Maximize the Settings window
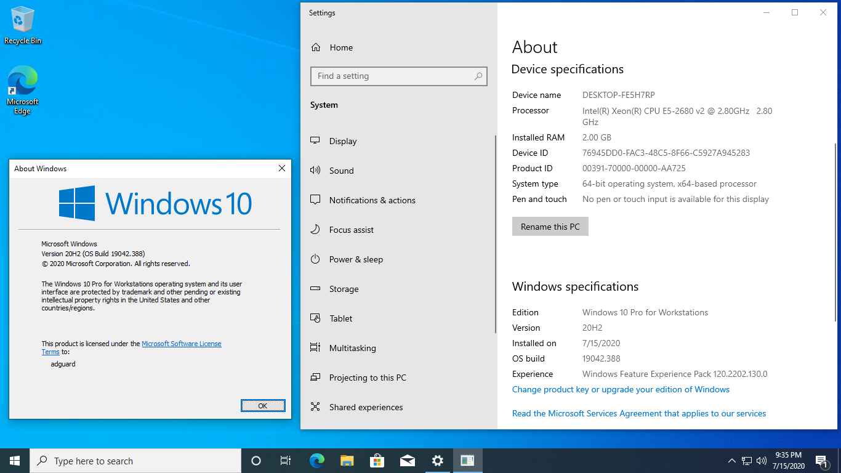Image resolution: width=841 pixels, height=473 pixels. (795, 12)
